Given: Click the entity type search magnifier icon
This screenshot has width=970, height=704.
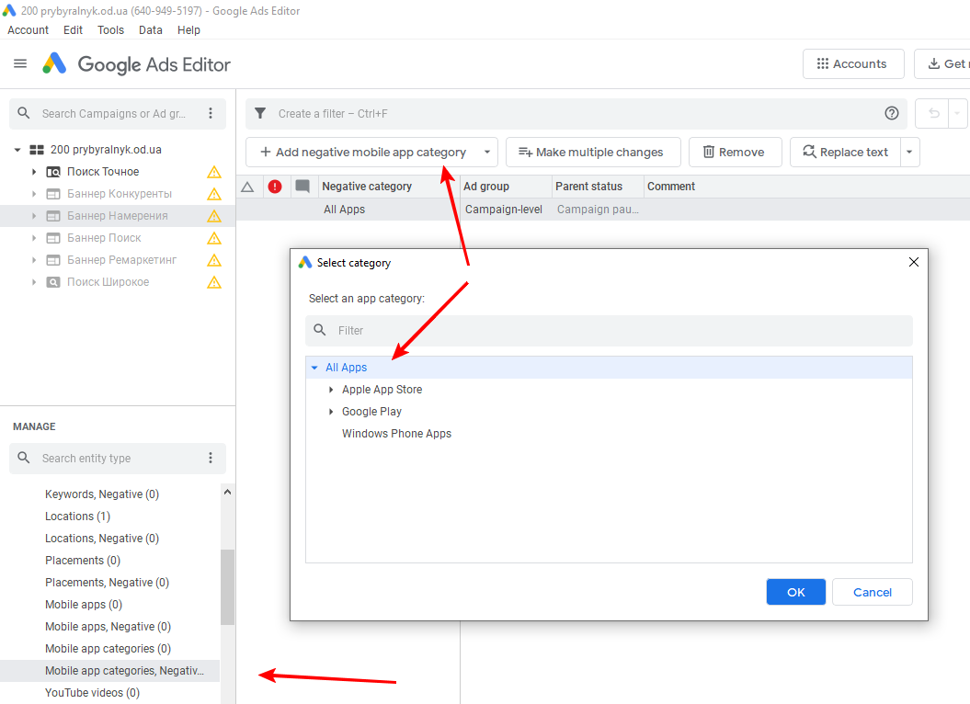Looking at the screenshot, I should point(24,458).
